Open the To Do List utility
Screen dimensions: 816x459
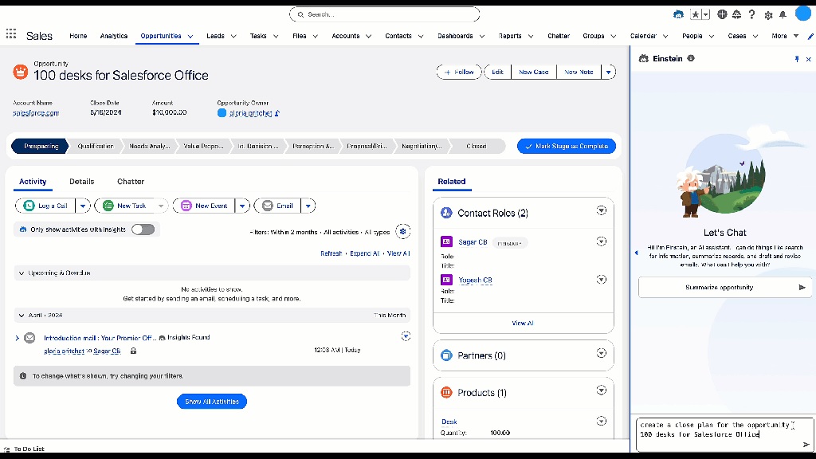[24, 449]
